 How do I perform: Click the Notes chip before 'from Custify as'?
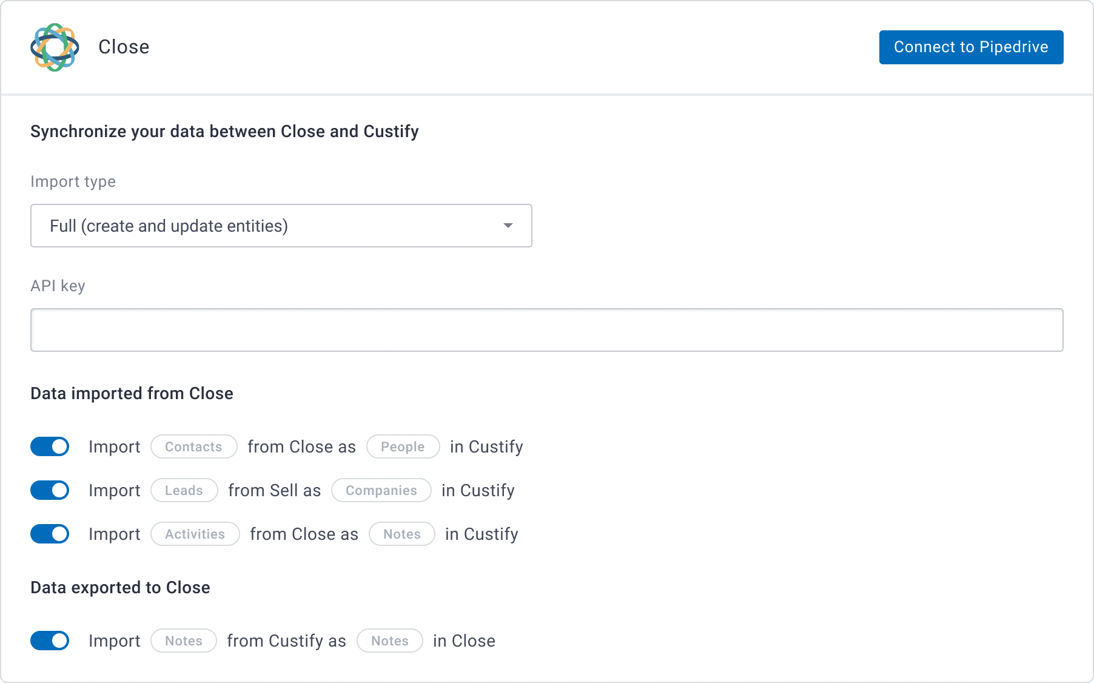click(x=184, y=641)
